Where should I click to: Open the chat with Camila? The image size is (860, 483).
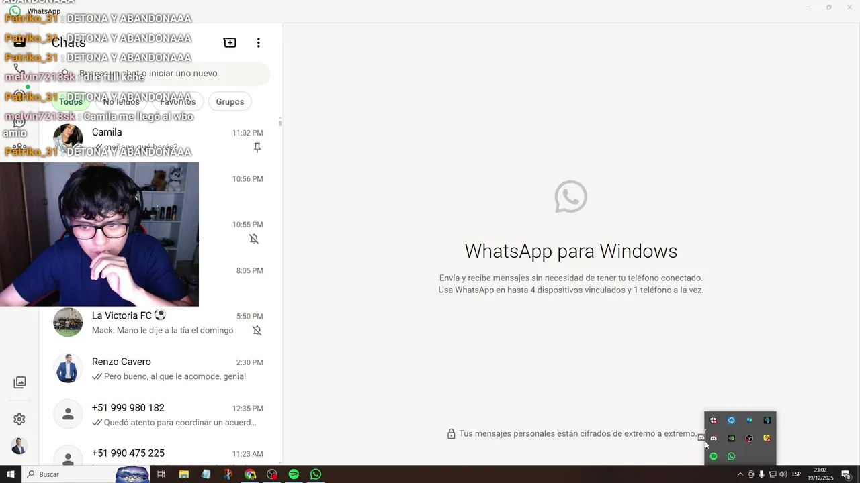160,139
